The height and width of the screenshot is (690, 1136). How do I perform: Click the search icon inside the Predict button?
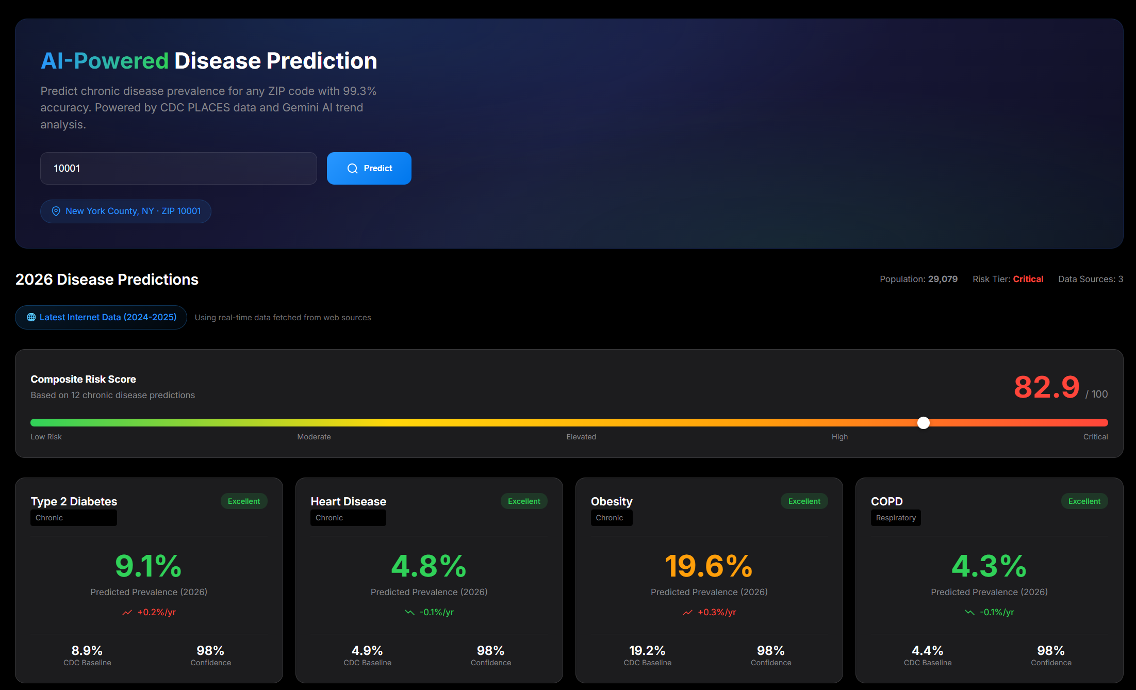(x=353, y=168)
